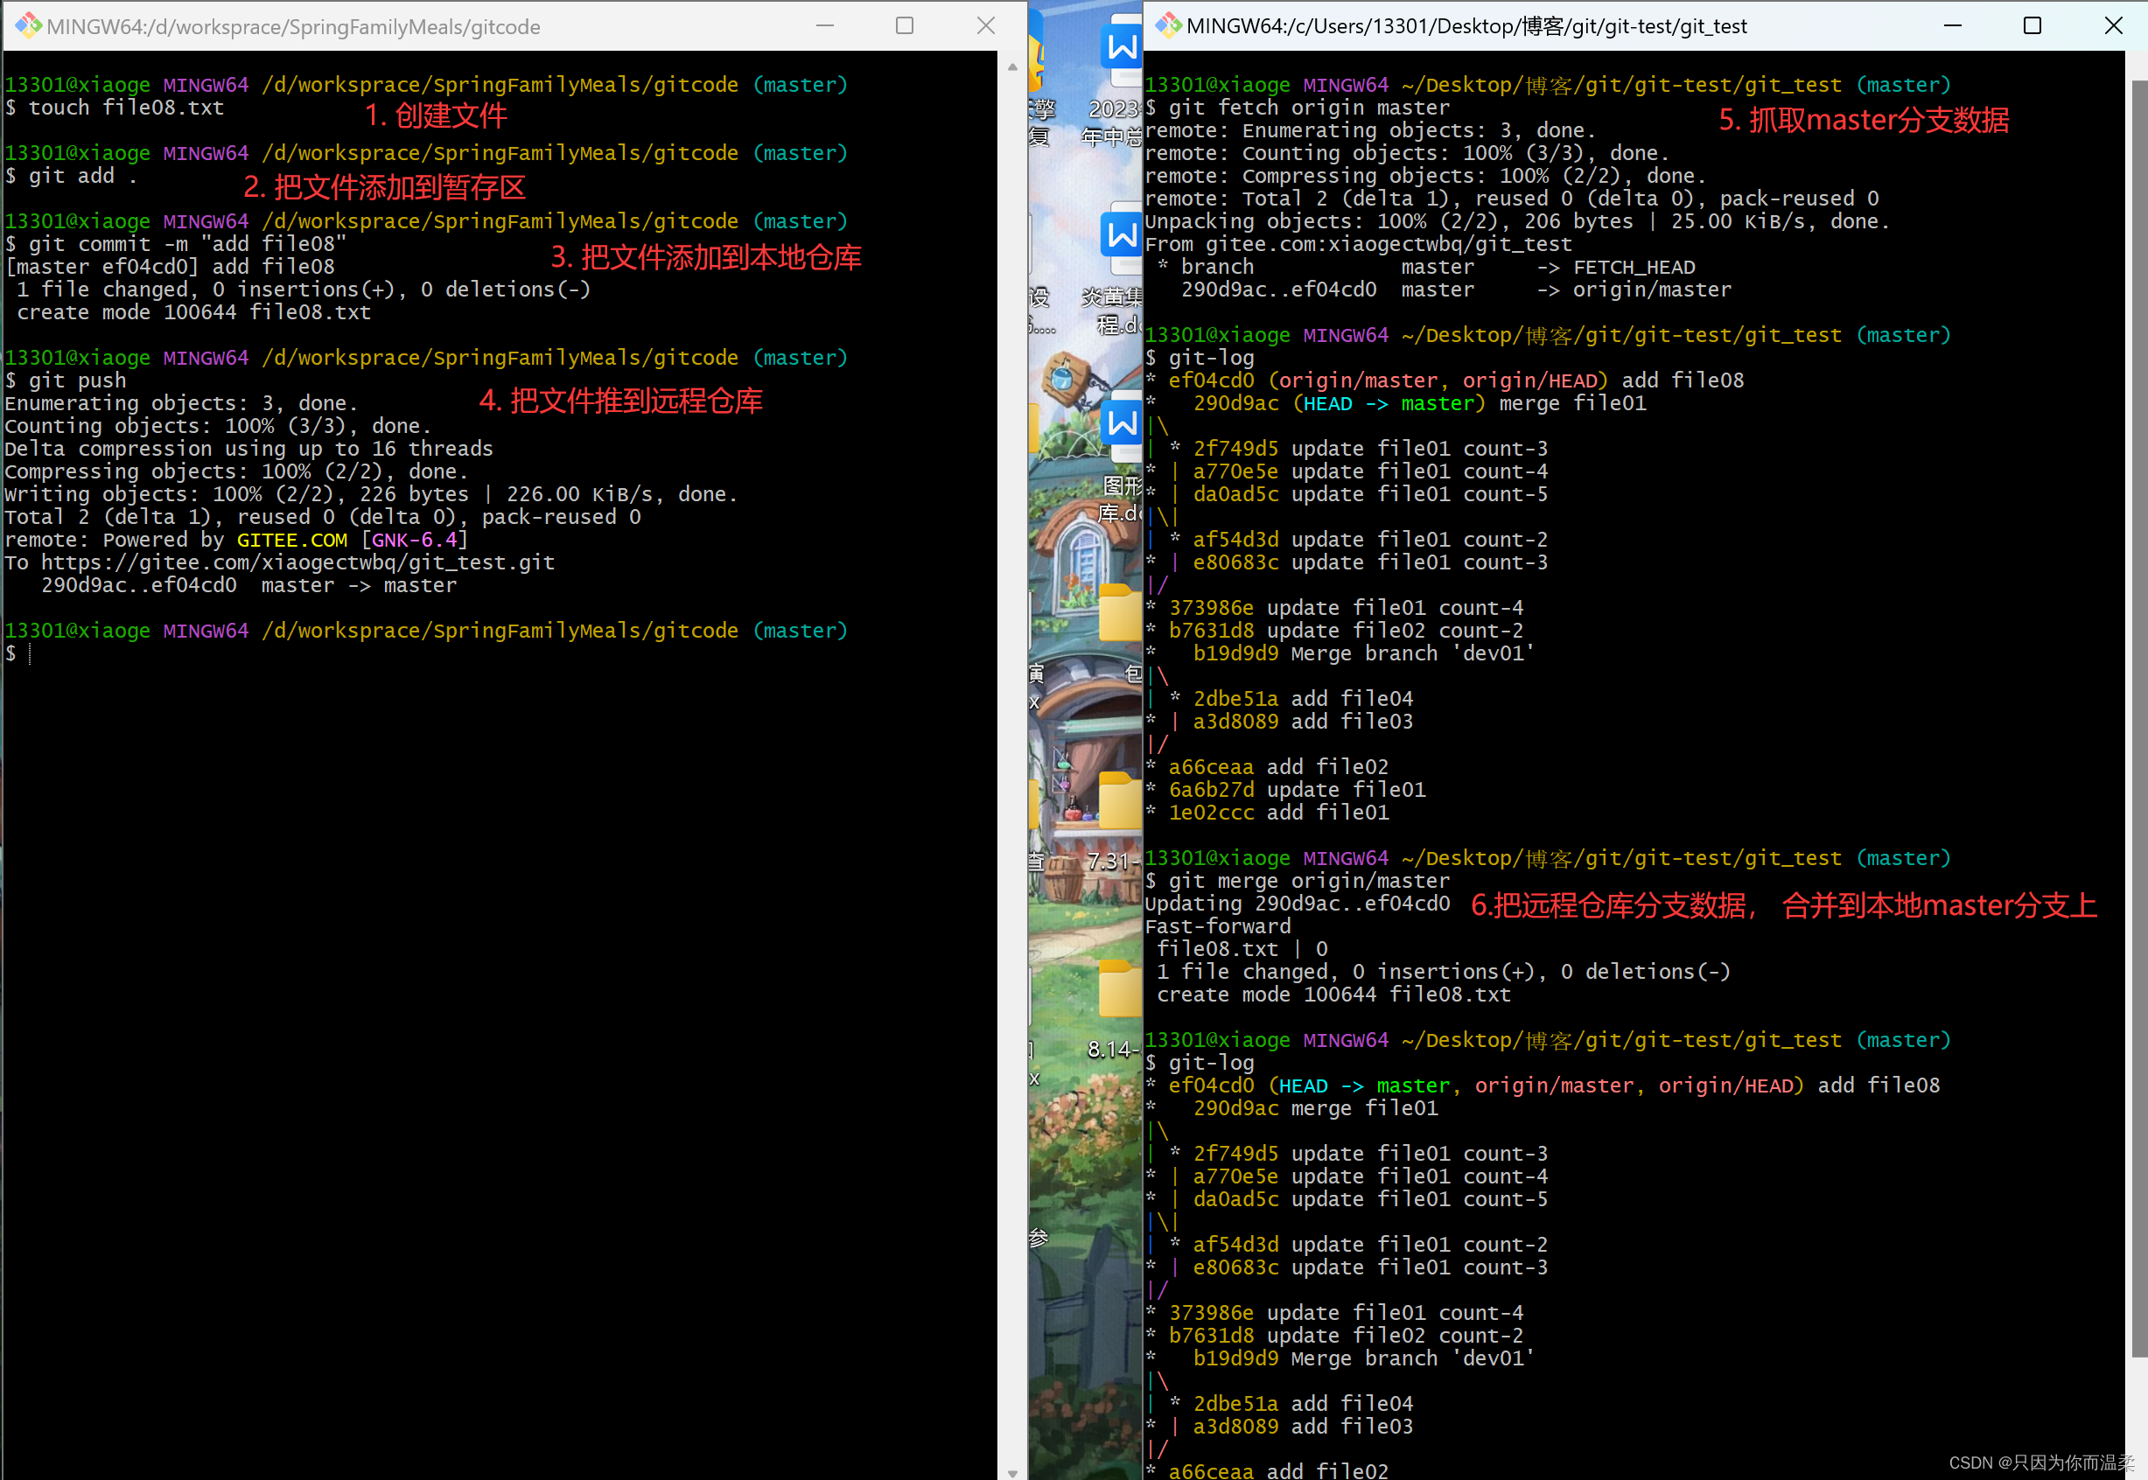Image resolution: width=2148 pixels, height=1480 pixels.
Task: Click scroll-up arrow in gitcode terminal scrollbar
Action: 1011,66
